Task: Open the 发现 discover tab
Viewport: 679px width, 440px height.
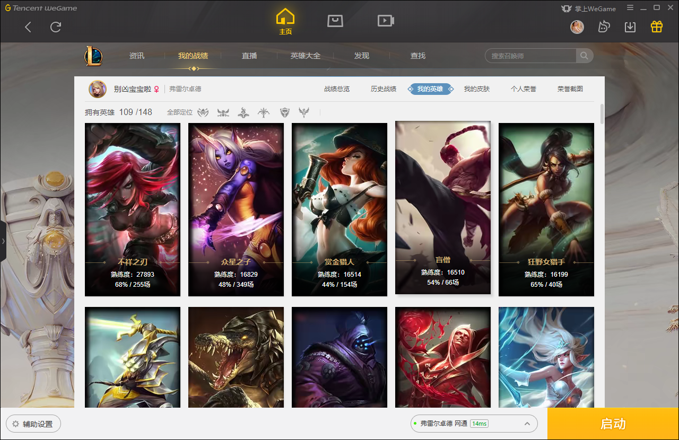Action: pyautogui.click(x=362, y=56)
